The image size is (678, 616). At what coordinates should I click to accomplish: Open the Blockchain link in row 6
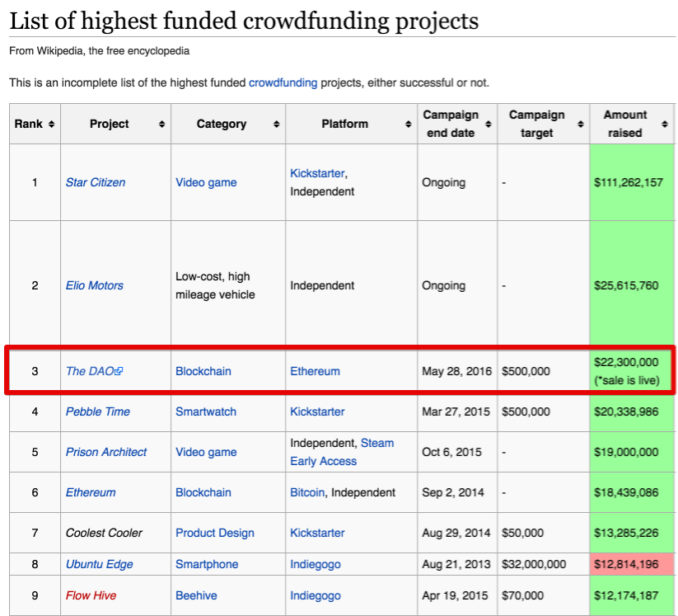point(203,492)
